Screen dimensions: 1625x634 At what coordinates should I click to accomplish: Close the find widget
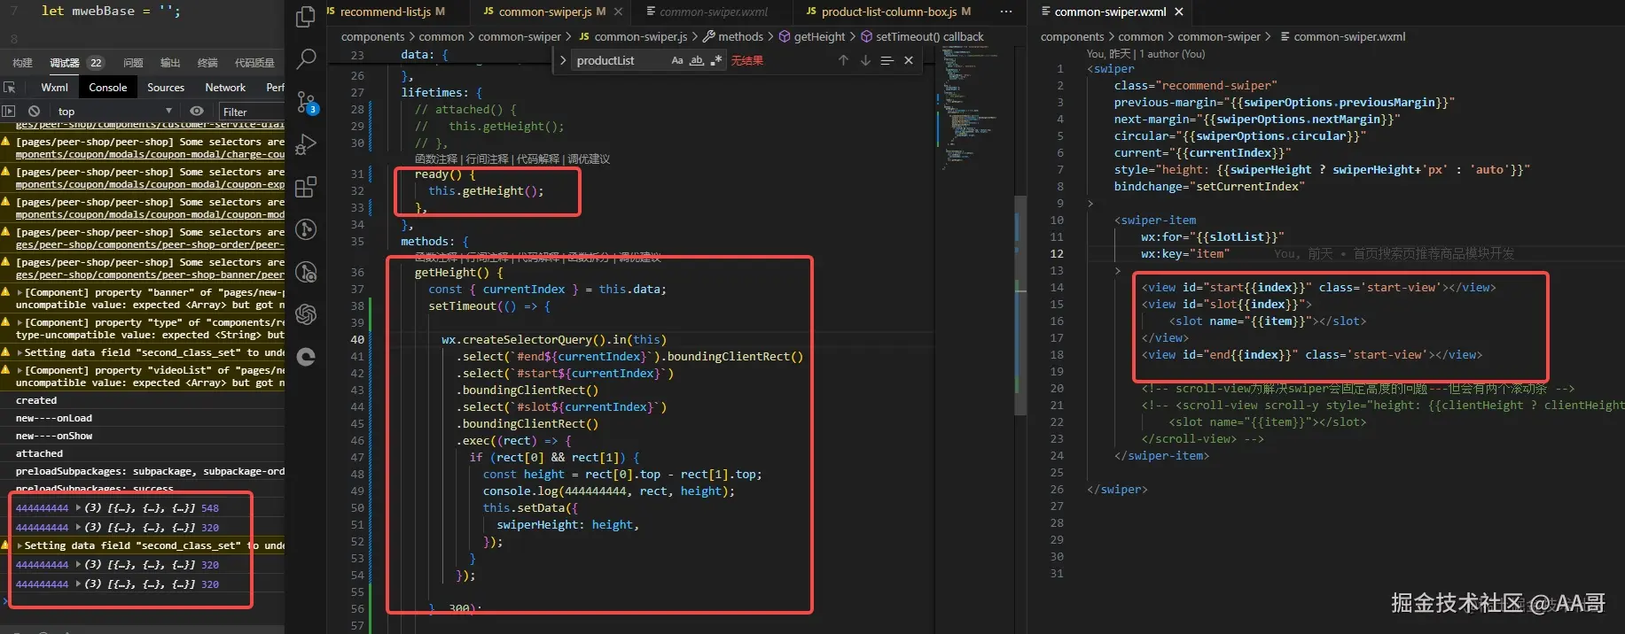pyautogui.click(x=909, y=60)
